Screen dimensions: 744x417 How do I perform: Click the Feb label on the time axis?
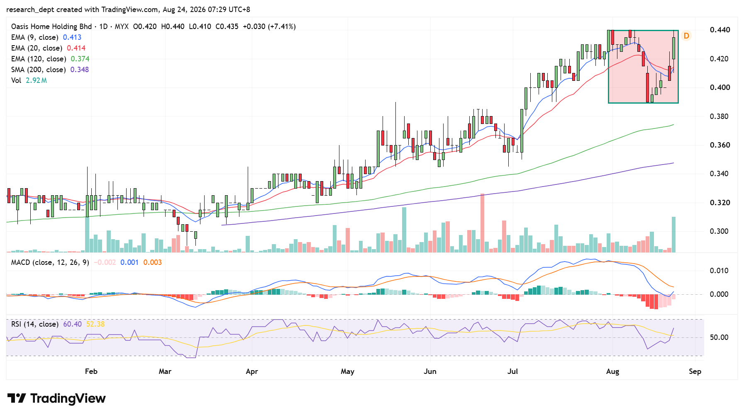pyautogui.click(x=91, y=371)
